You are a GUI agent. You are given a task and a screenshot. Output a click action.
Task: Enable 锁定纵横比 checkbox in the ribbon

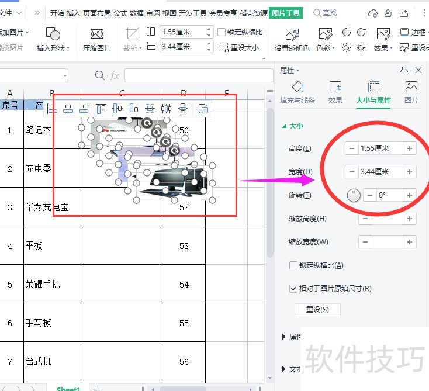coord(222,32)
